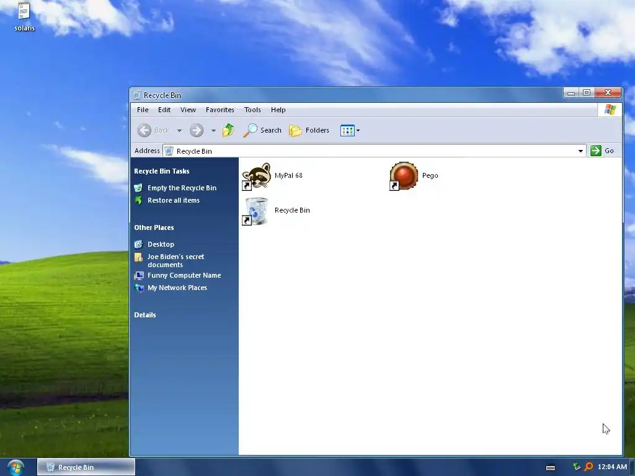The width and height of the screenshot is (635, 476).
Task: Open My Network Places link
Action: coord(177,288)
